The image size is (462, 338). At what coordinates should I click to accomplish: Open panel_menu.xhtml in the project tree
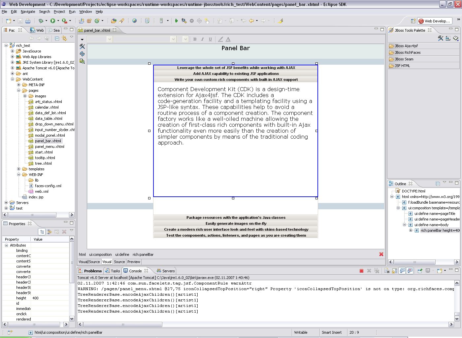pos(49,147)
